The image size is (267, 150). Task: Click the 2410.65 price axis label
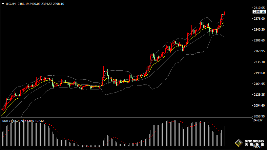coord(259,8)
